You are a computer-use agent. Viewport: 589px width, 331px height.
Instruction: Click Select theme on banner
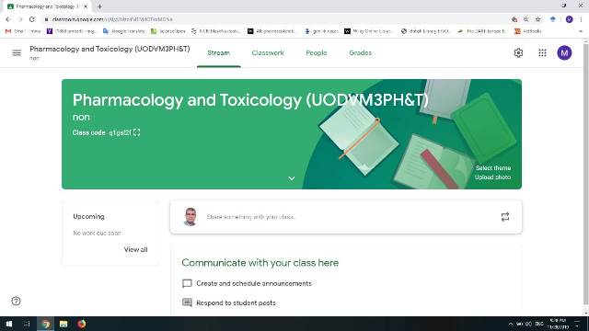[493, 167]
